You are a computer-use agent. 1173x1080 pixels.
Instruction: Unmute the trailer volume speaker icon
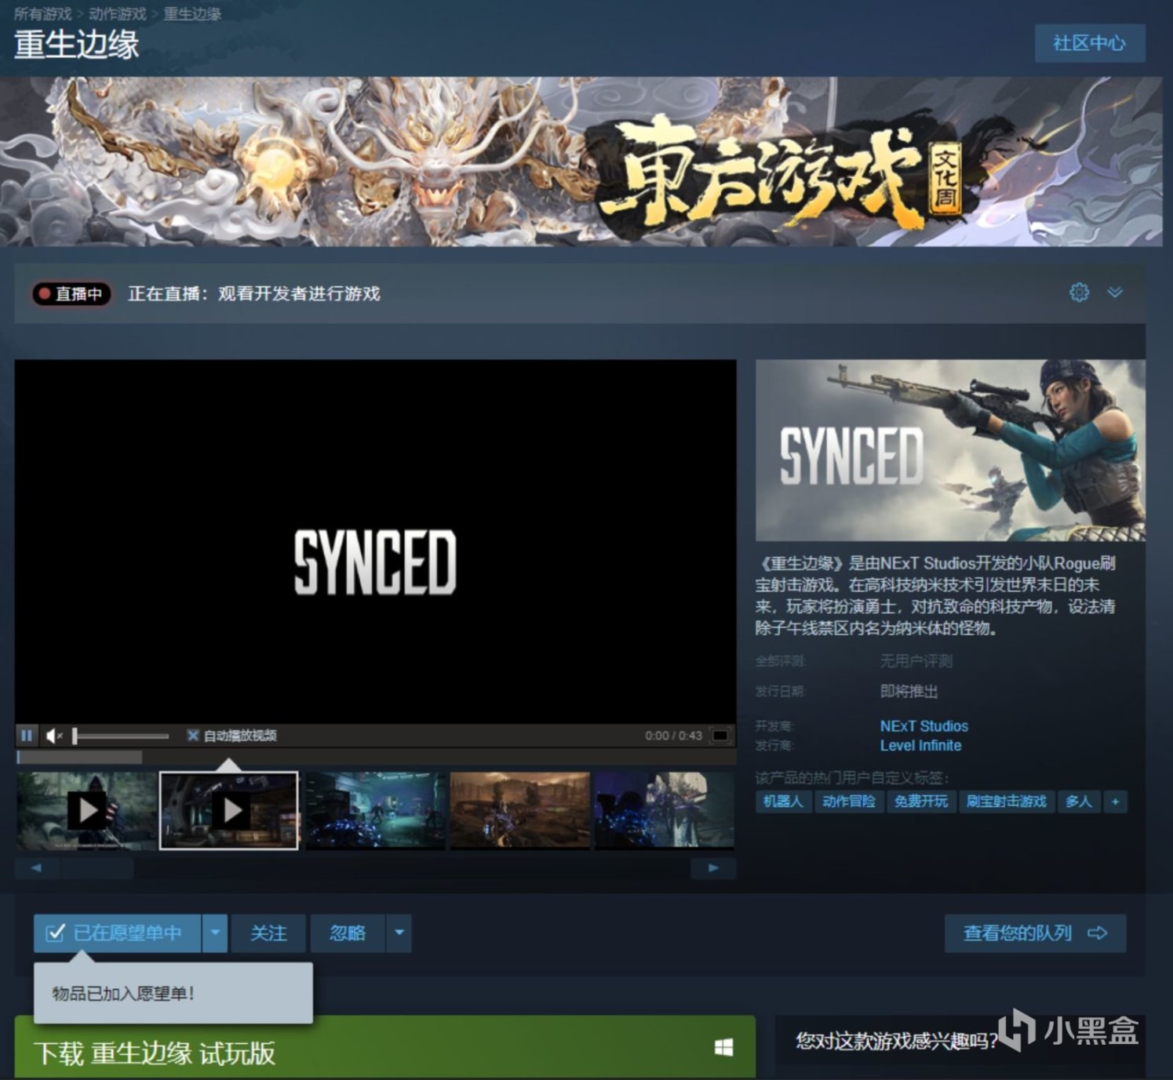(53, 735)
